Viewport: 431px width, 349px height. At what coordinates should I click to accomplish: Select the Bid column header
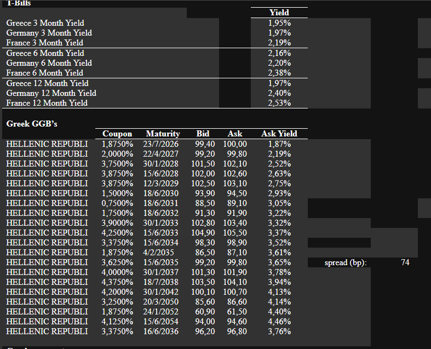click(x=203, y=134)
